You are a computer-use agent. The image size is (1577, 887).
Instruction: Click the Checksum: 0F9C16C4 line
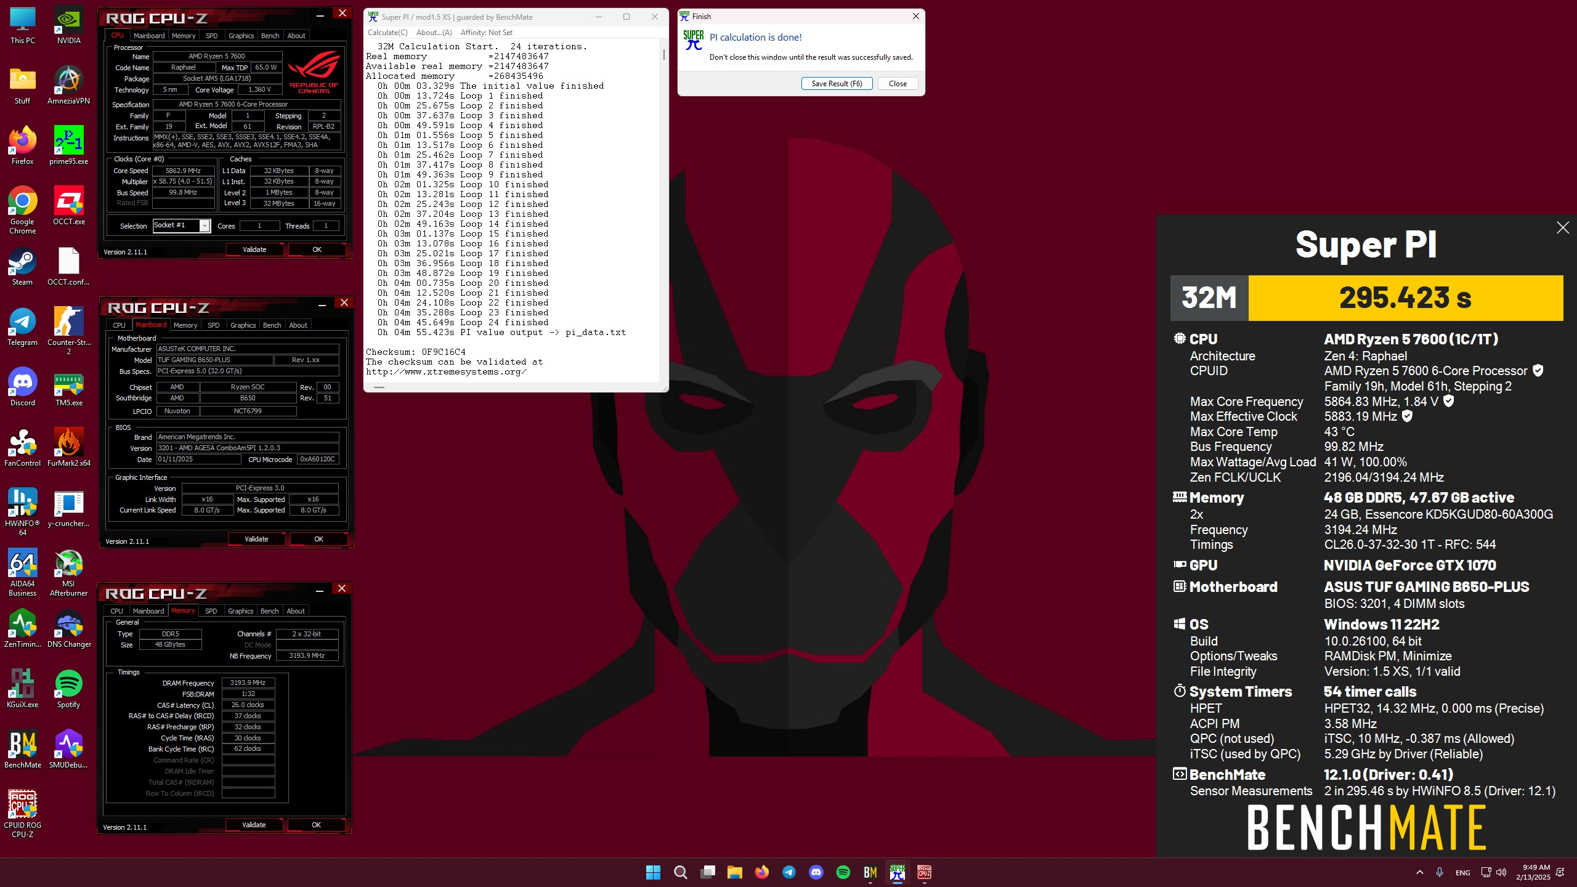coord(416,352)
